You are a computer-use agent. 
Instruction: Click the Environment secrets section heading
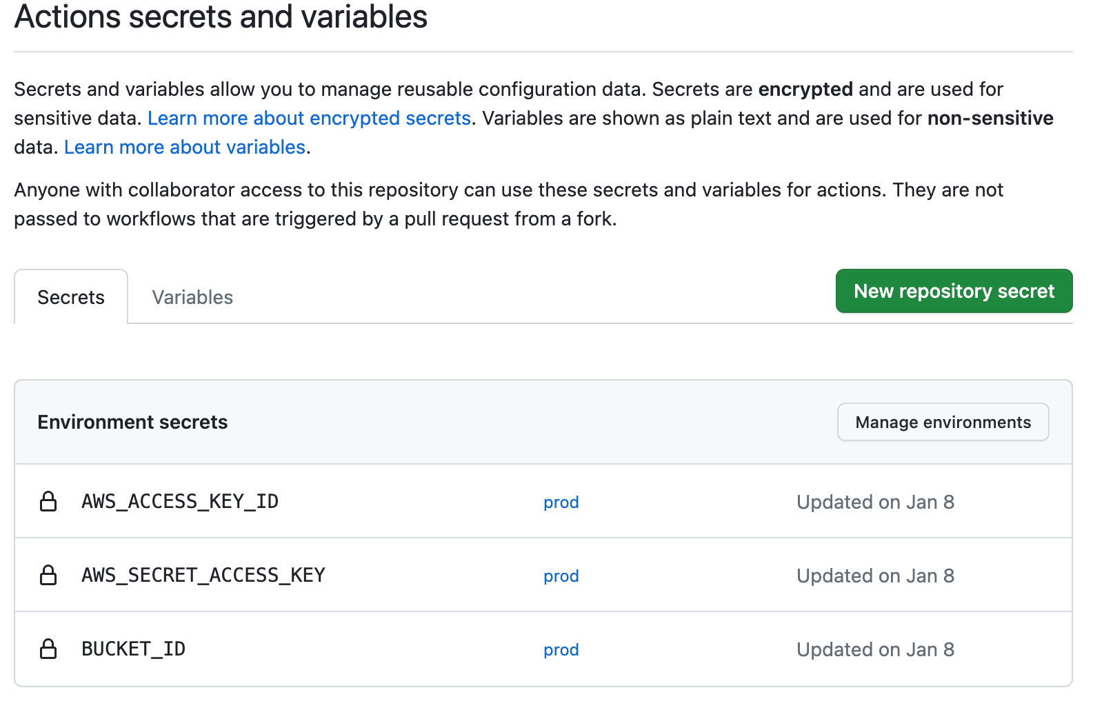coord(132,422)
